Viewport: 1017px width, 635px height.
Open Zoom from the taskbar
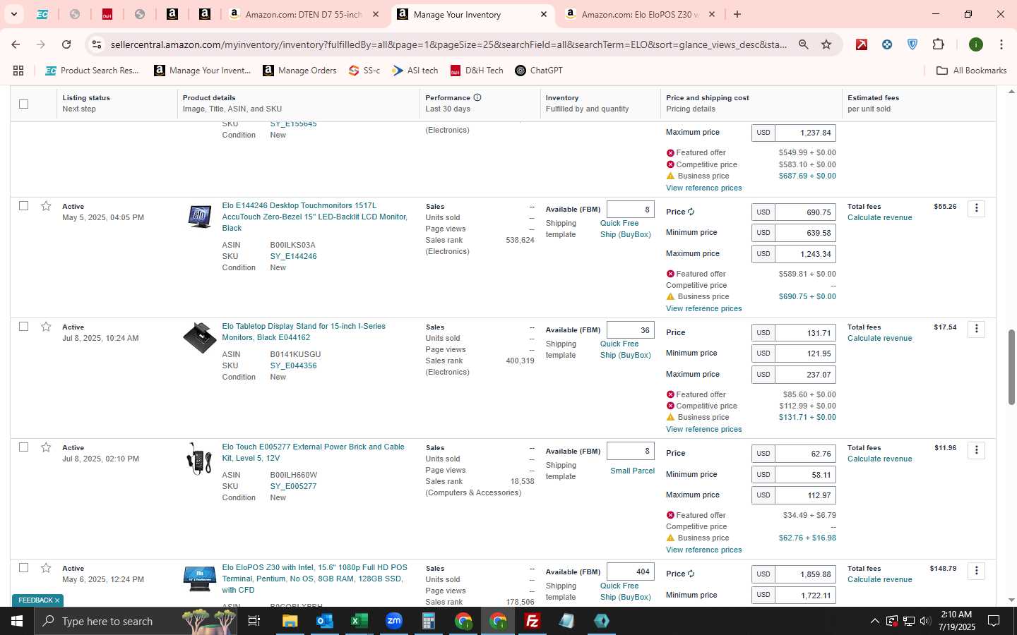(393, 621)
